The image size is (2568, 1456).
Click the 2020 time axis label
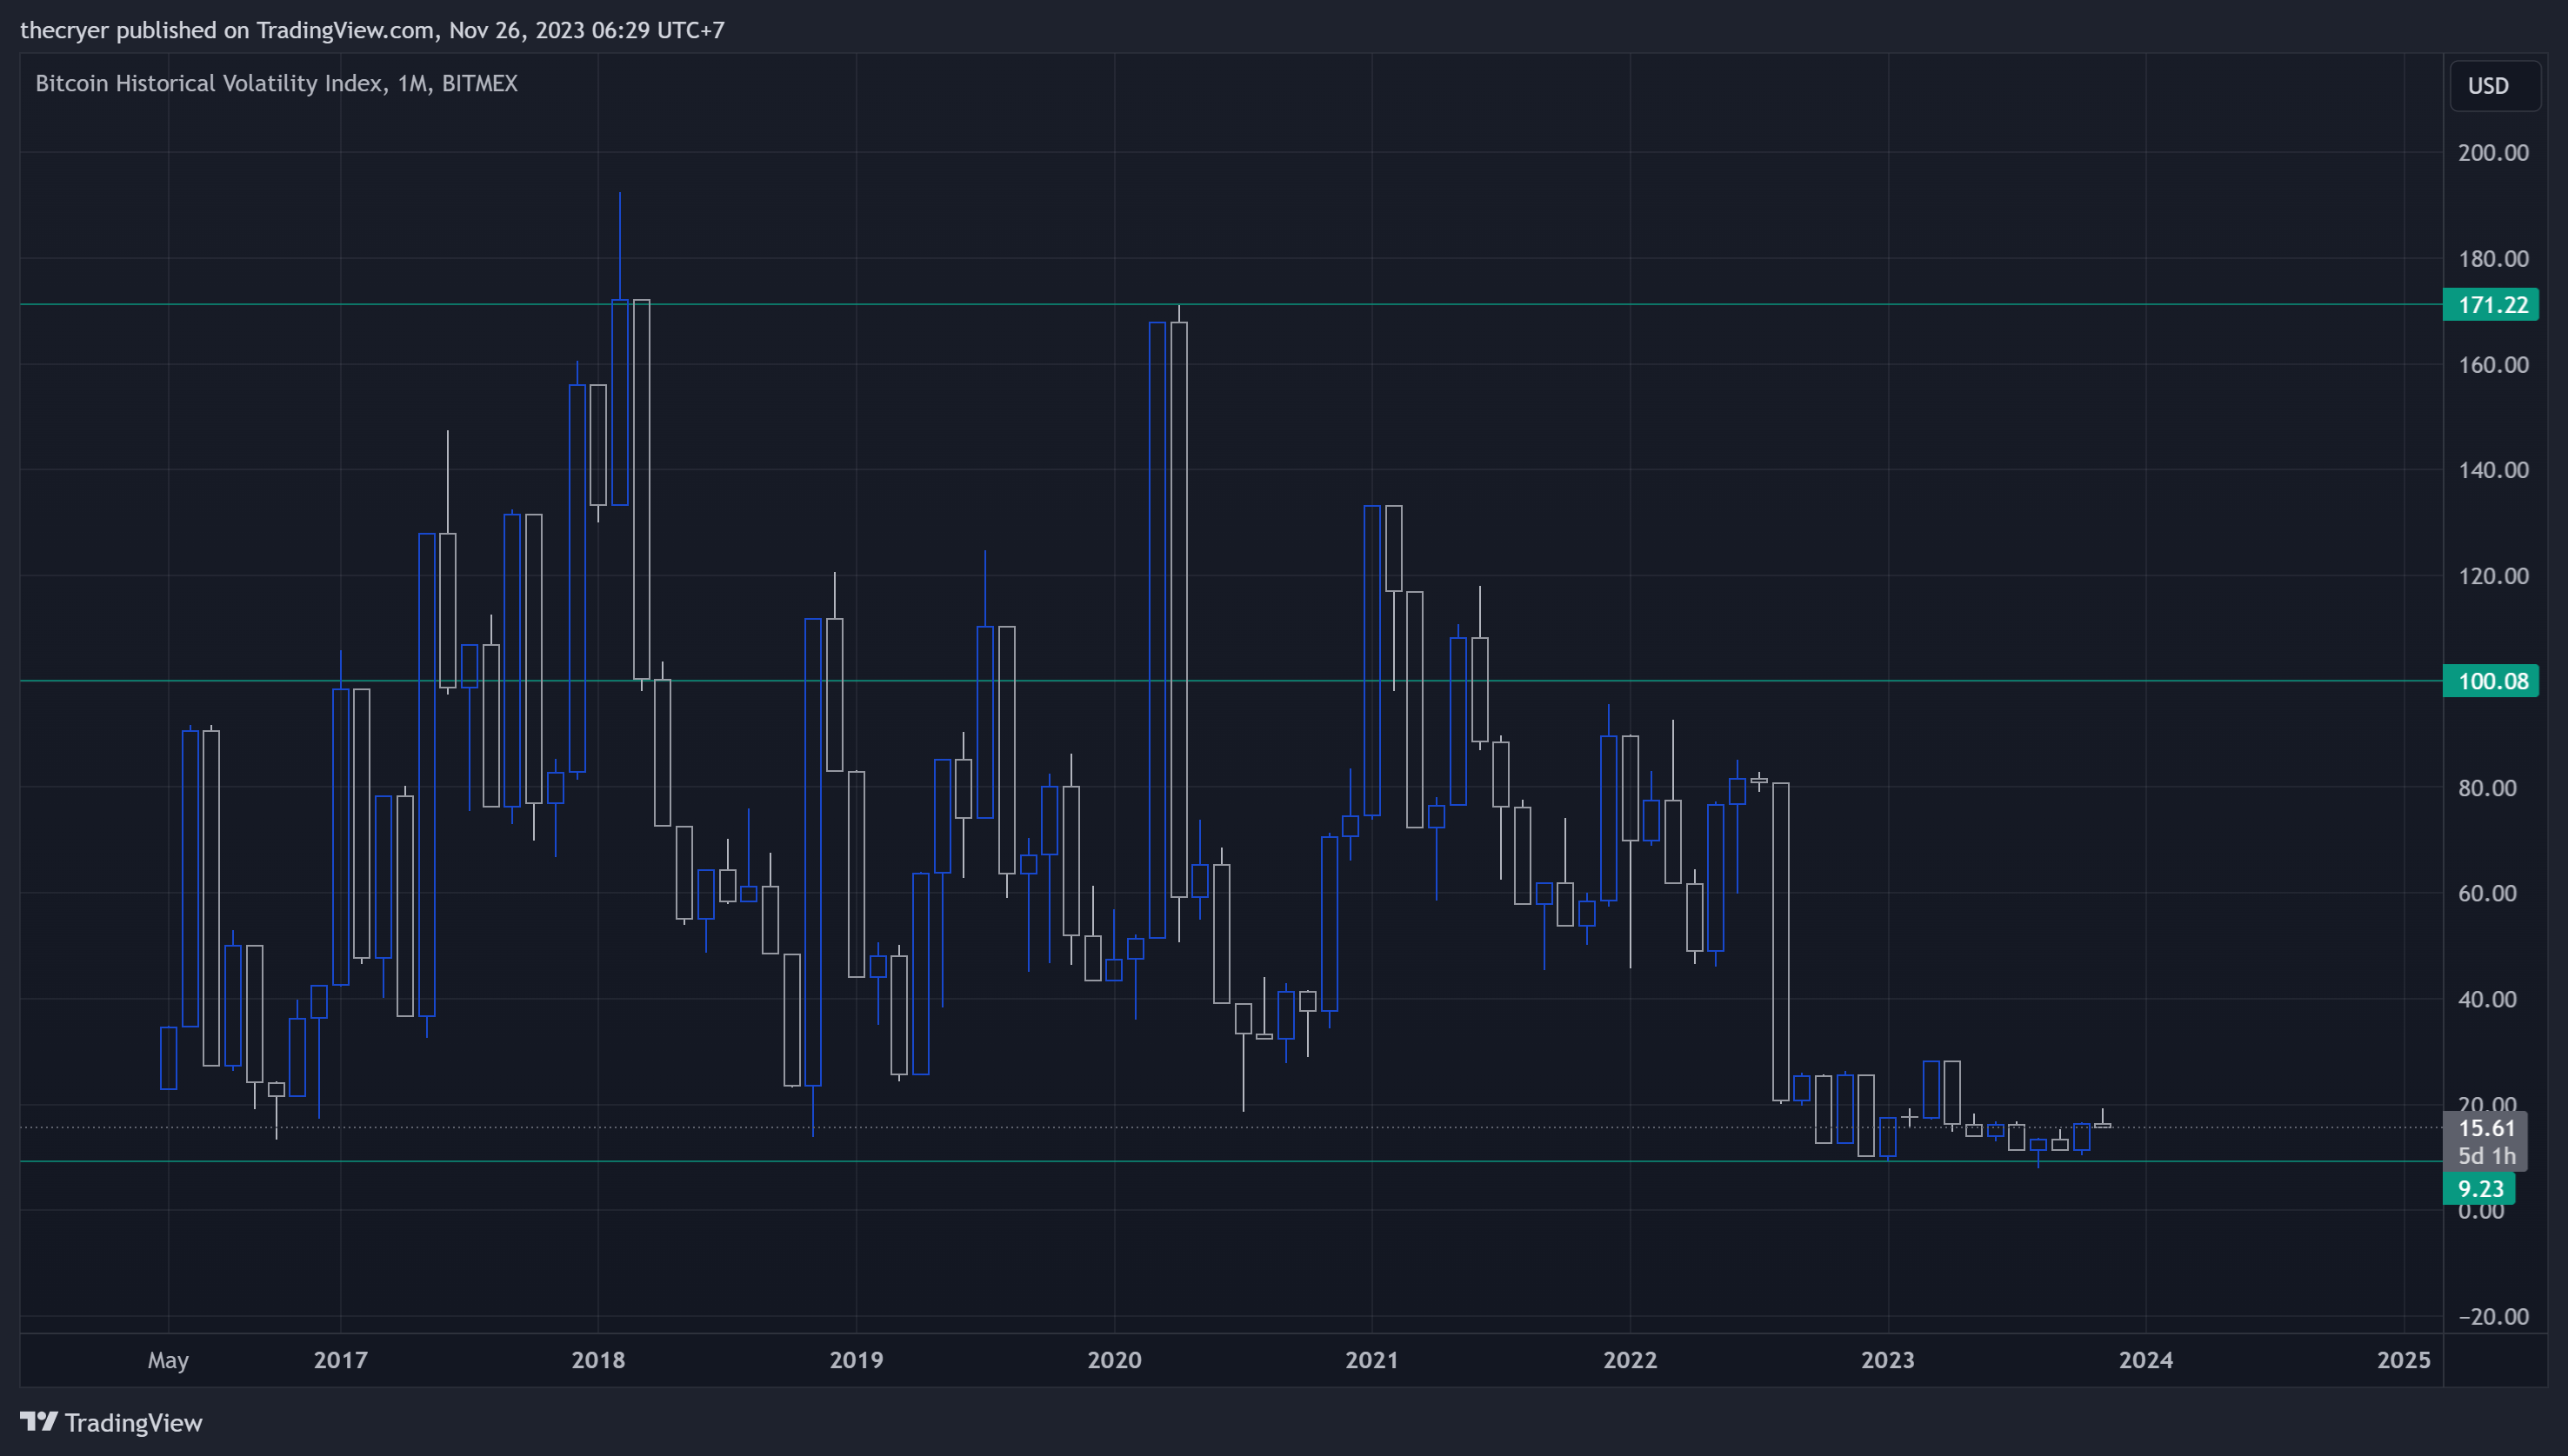point(1115,1360)
